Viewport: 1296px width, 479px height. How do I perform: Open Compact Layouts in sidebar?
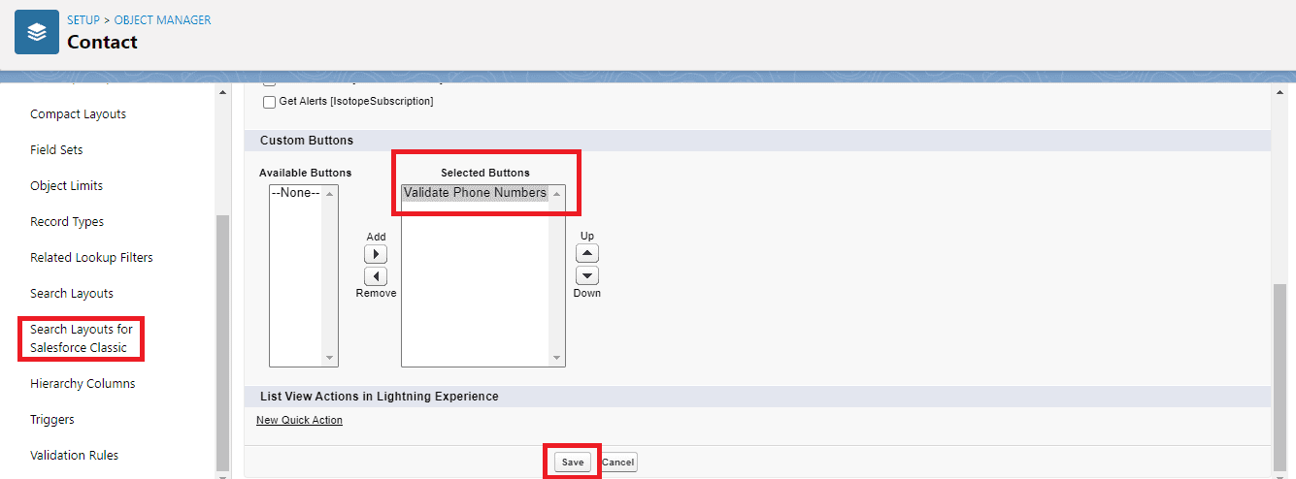(78, 114)
